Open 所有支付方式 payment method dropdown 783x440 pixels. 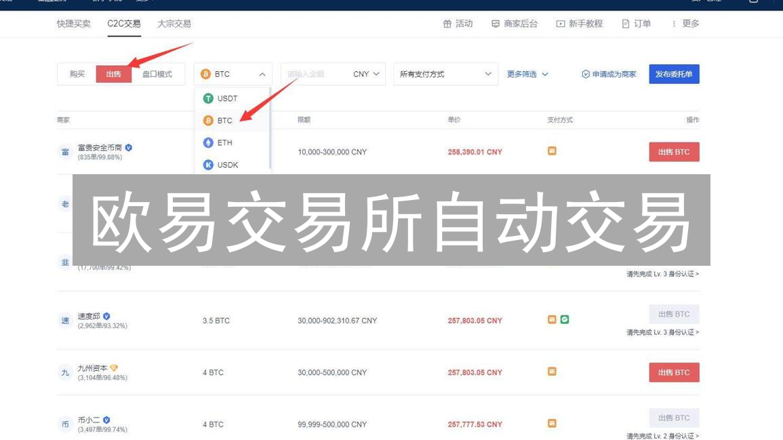(445, 74)
